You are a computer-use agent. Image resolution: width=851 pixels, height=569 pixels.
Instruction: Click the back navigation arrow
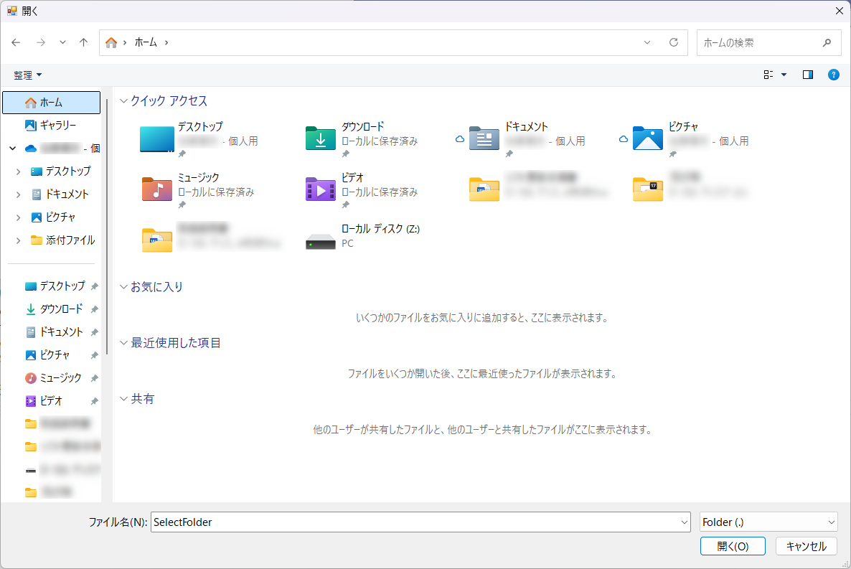click(16, 42)
